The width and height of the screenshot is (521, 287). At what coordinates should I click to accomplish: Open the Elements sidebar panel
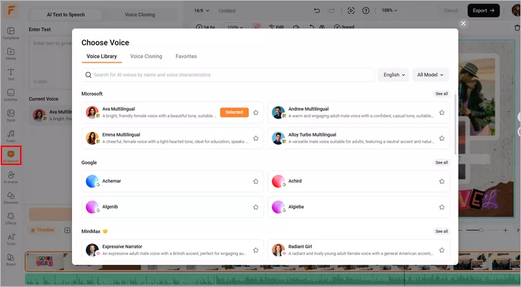click(10, 198)
